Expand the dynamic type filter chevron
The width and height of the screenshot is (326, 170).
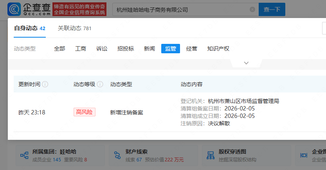click(x=246, y=63)
